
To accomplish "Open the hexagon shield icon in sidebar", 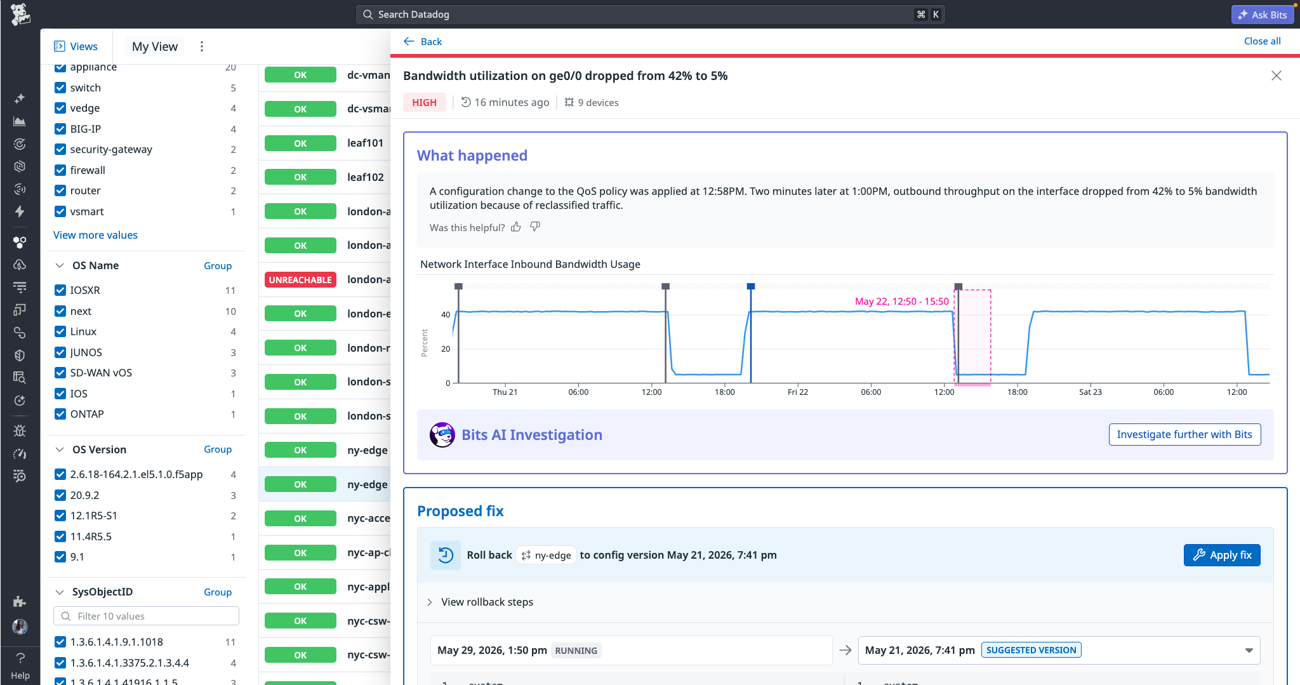I will (20, 166).
